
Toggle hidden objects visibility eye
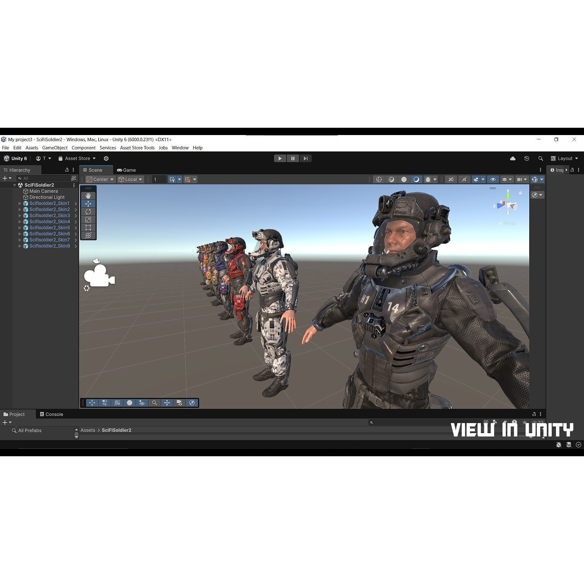[493, 179]
